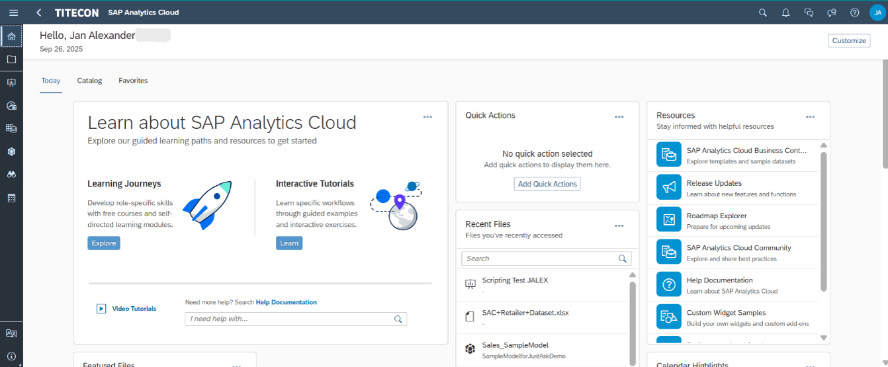Click Explore under Learning Journeys
The width and height of the screenshot is (888, 367).
(104, 243)
